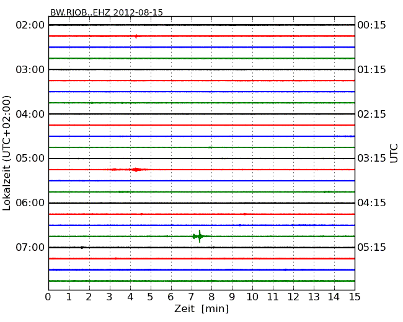Screen dimensions: 403x322
Task: Click the large green seismic spike near minute 7
Action: point(198,237)
